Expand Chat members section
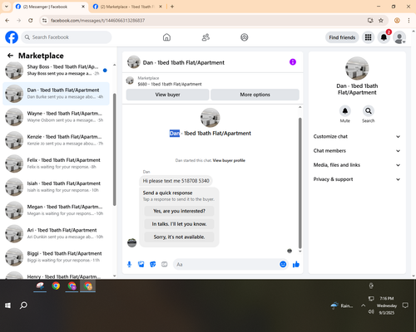 [x=357, y=151]
